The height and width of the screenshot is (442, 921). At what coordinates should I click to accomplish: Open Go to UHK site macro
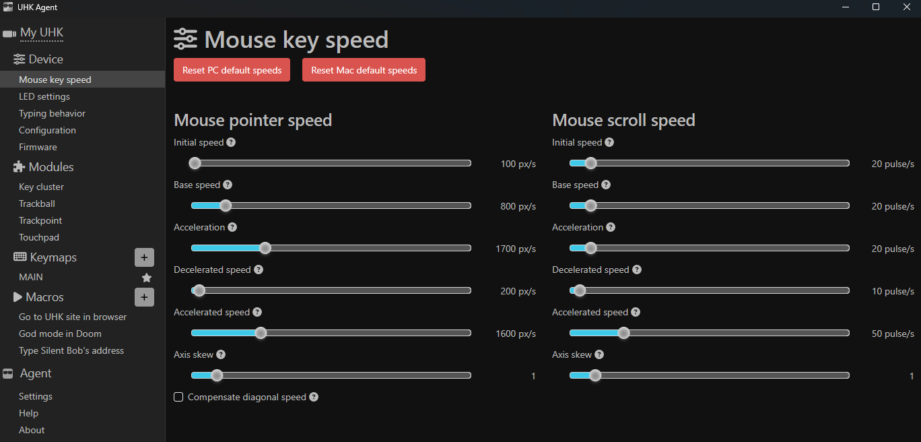pos(73,317)
